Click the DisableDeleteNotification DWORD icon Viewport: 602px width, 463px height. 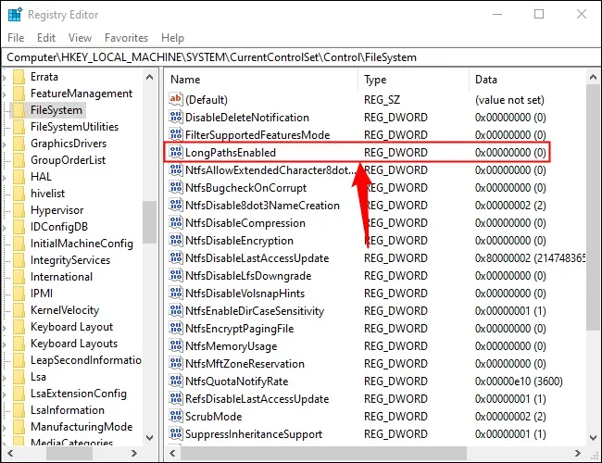click(175, 117)
